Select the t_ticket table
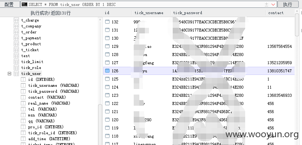Viewport: 302px width, 145px height. coord(30,50)
